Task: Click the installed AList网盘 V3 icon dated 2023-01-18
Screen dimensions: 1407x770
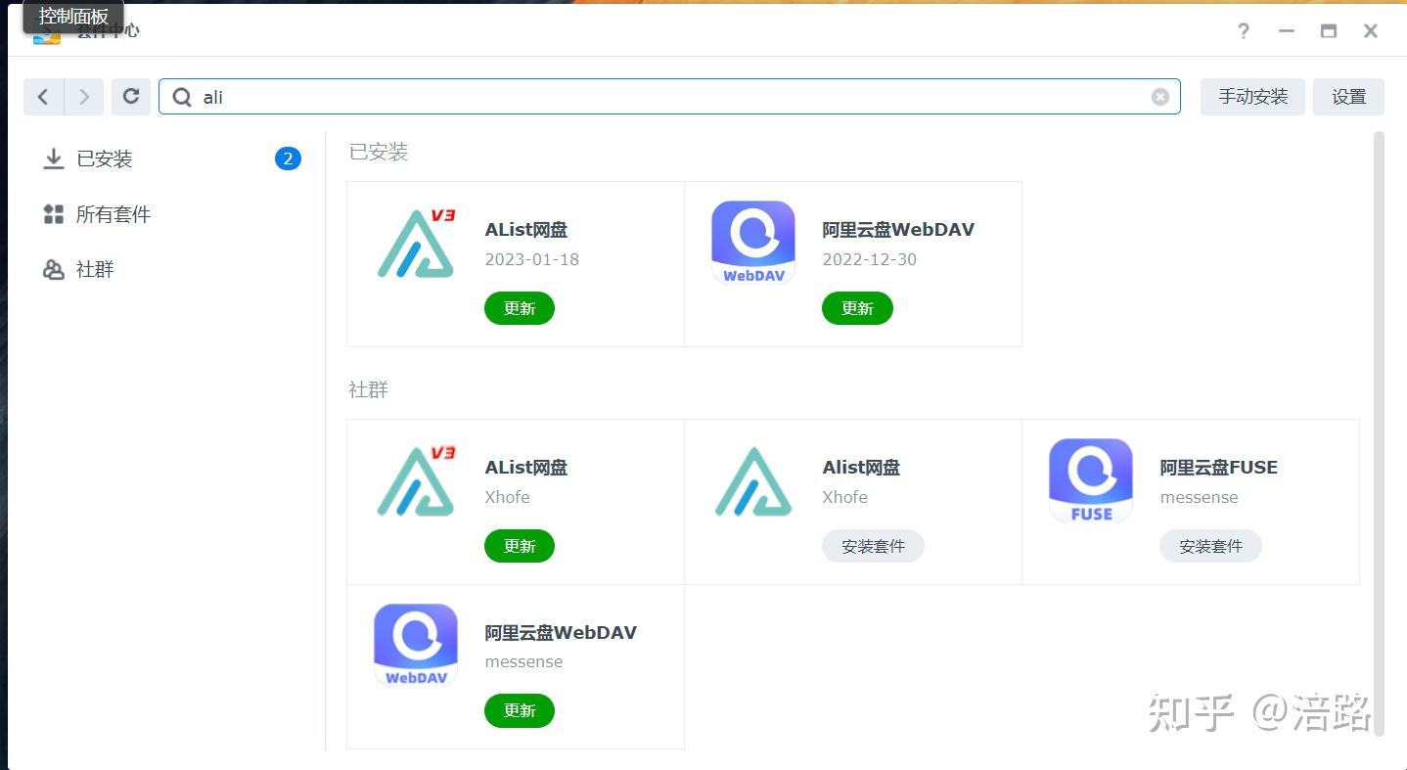Action: (417, 244)
